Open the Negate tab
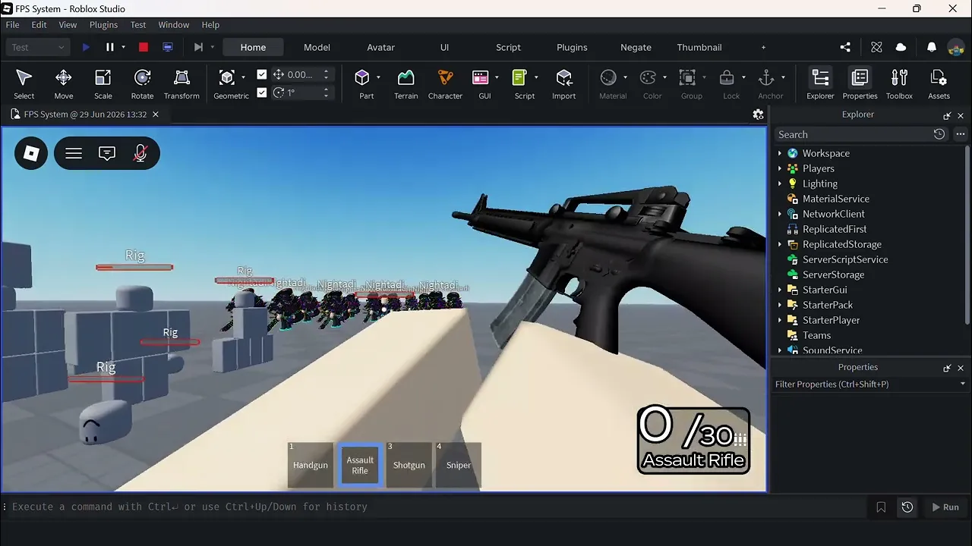The image size is (972, 546). tap(636, 47)
